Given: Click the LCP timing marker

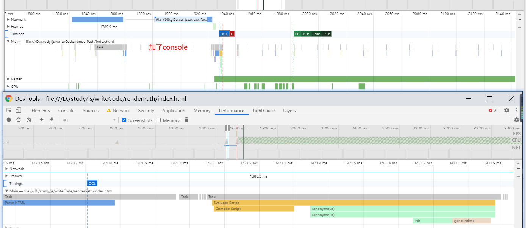Looking at the screenshot, I should point(327,34).
